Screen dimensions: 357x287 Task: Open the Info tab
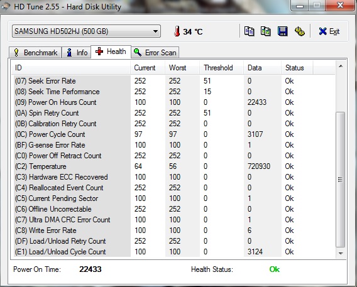click(x=76, y=53)
